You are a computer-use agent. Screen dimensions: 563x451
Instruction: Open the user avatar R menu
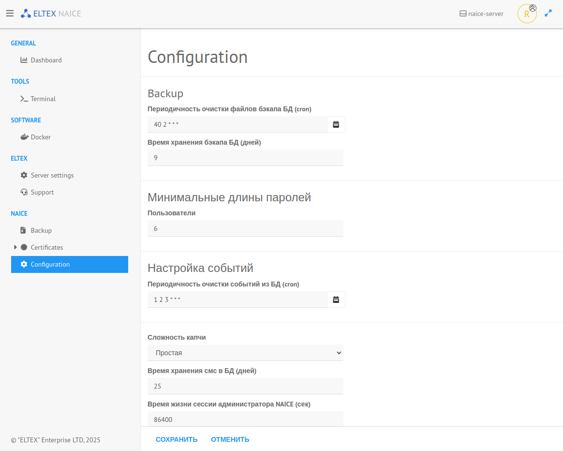[x=526, y=15]
